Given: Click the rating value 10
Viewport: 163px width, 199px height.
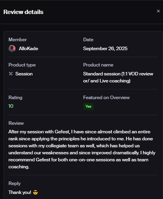Looking at the screenshot, I should (x=11, y=106).
